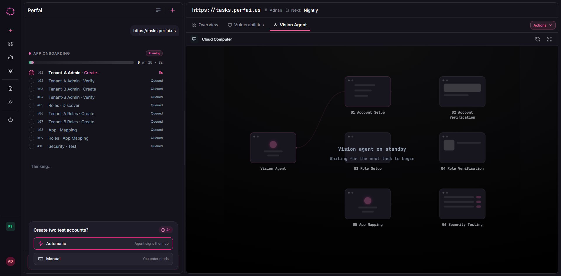Choose Manual credentials option

tap(103, 259)
